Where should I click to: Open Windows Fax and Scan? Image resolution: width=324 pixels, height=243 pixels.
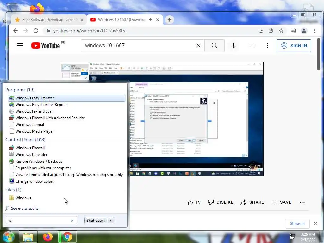click(66, 111)
